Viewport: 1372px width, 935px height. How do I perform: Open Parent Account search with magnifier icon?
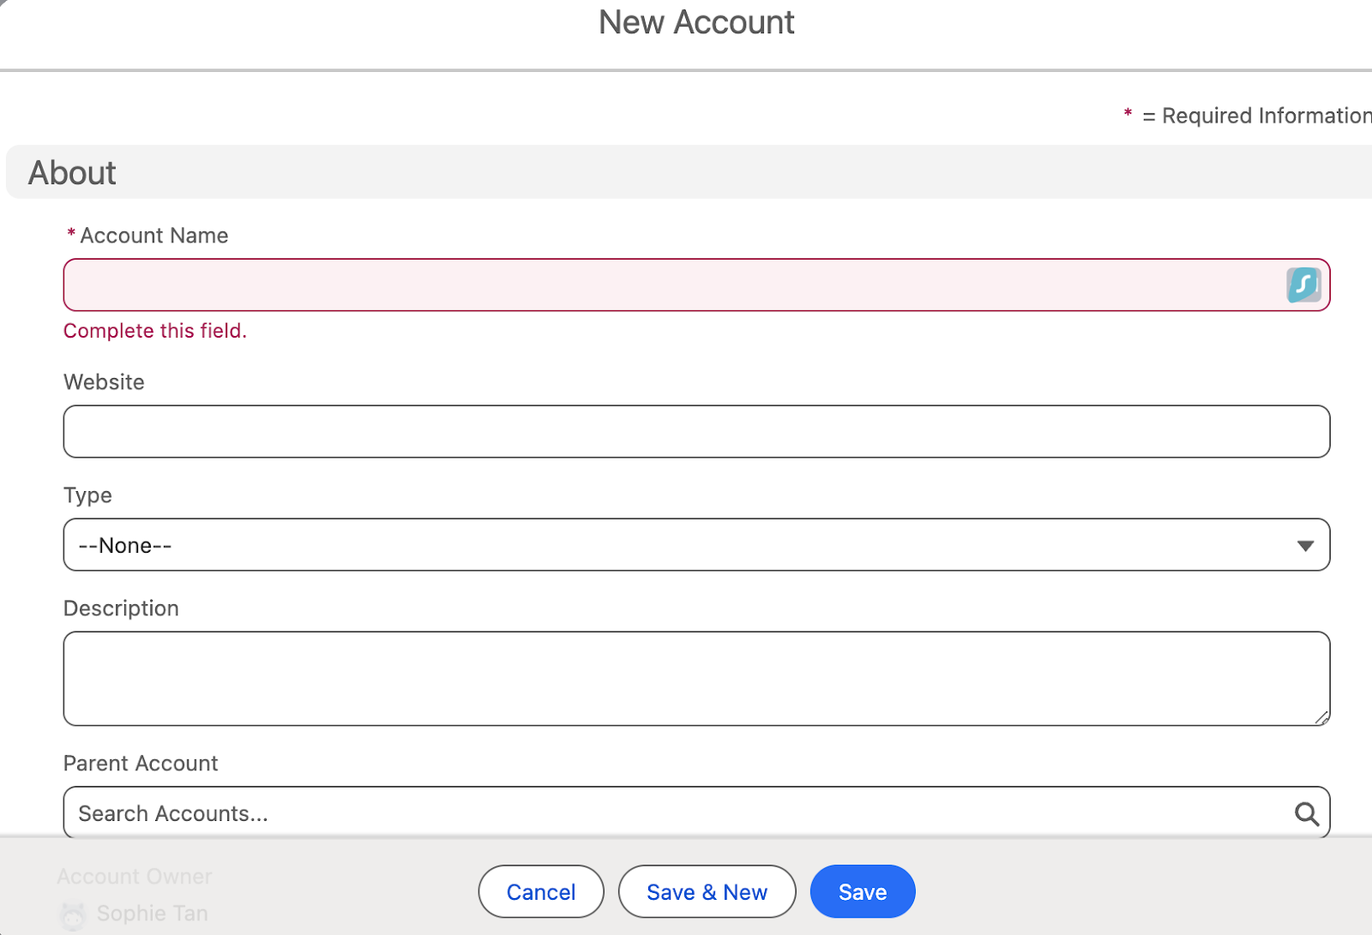pyautogui.click(x=1306, y=813)
